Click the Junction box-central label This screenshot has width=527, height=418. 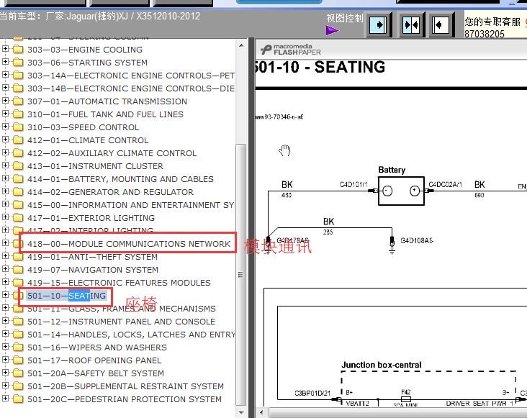[382, 365]
